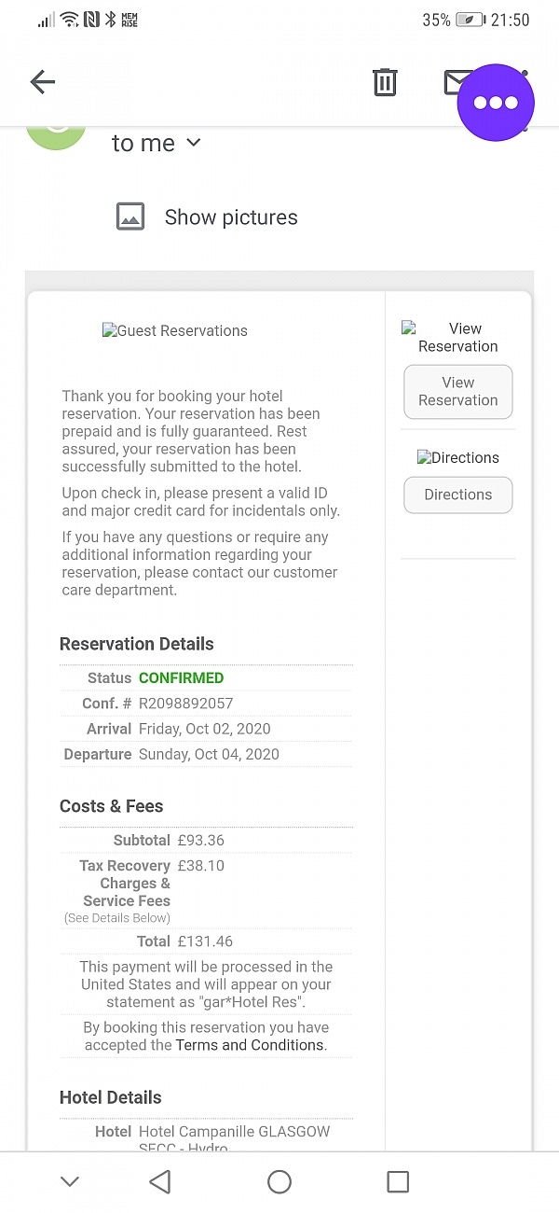Tap the Show pictures image icon
Screen dimensions: 559x1213
point(130,216)
